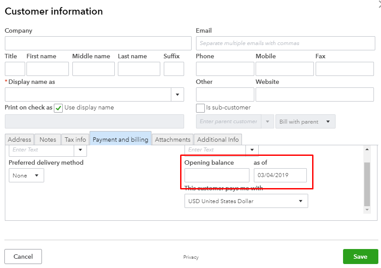Select the Payment and billing tab
The image size is (381, 268).
coord(121,139)
